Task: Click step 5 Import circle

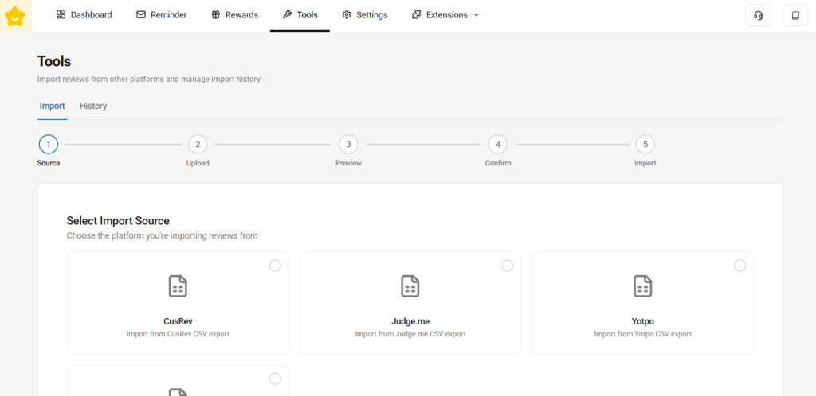Action: (x=645, y=144)
